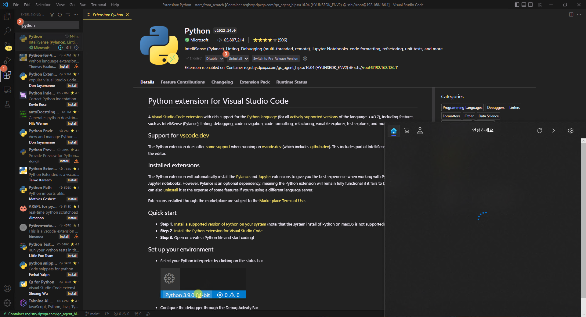Expand the Uninstall button dropdown arrow
Viewport: 586px width, 317px height.
coord(246,59)
